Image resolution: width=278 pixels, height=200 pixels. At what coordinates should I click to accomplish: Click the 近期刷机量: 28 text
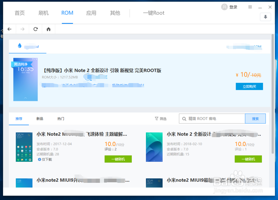pyautogui.click(x=48, y=154)
